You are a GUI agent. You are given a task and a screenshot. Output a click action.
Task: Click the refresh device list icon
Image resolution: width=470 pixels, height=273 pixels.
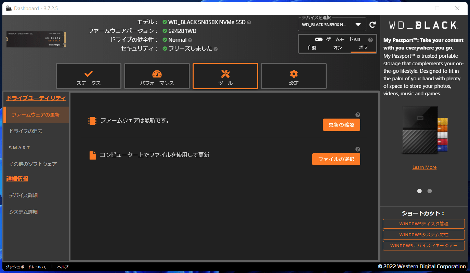(x=373, y=25)
